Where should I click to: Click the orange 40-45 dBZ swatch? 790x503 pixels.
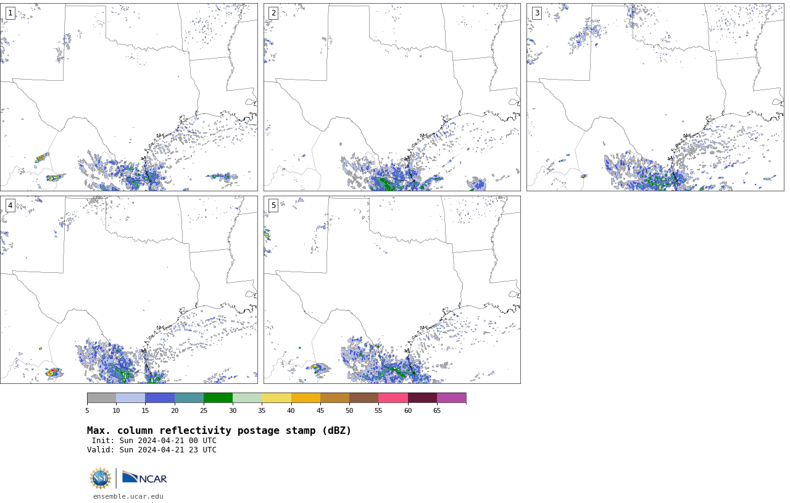pyautogui.click(x=306, y=398)
